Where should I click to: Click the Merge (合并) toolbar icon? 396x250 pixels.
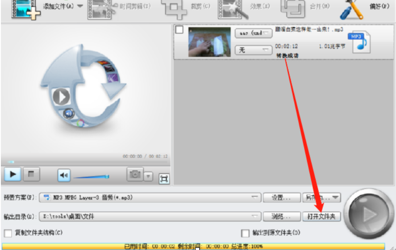tap(293, 9)
